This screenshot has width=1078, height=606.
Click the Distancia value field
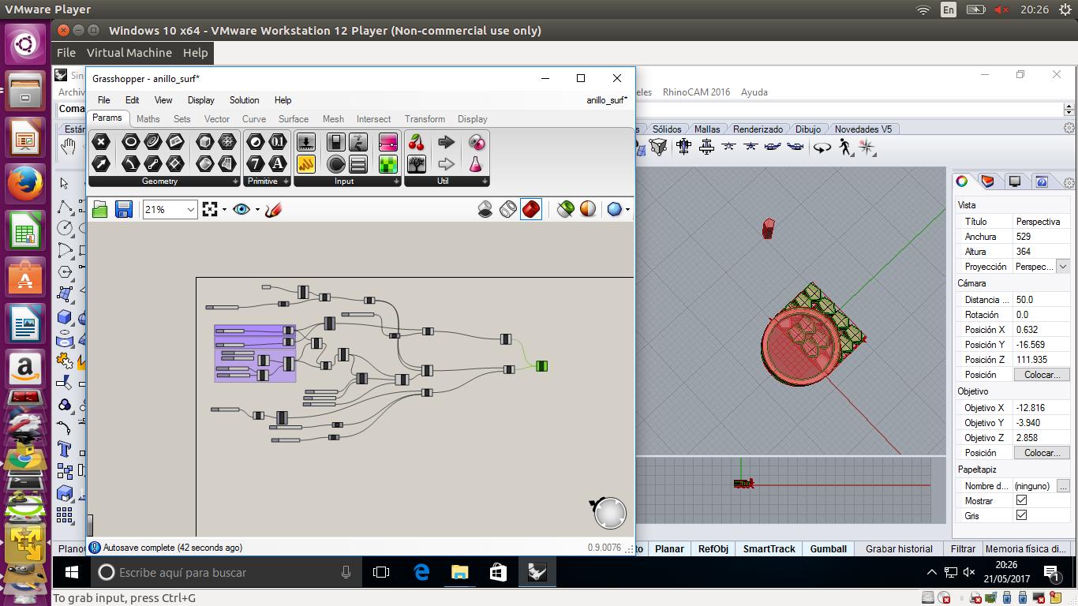pyautogui.click(x=1040, y=300)
